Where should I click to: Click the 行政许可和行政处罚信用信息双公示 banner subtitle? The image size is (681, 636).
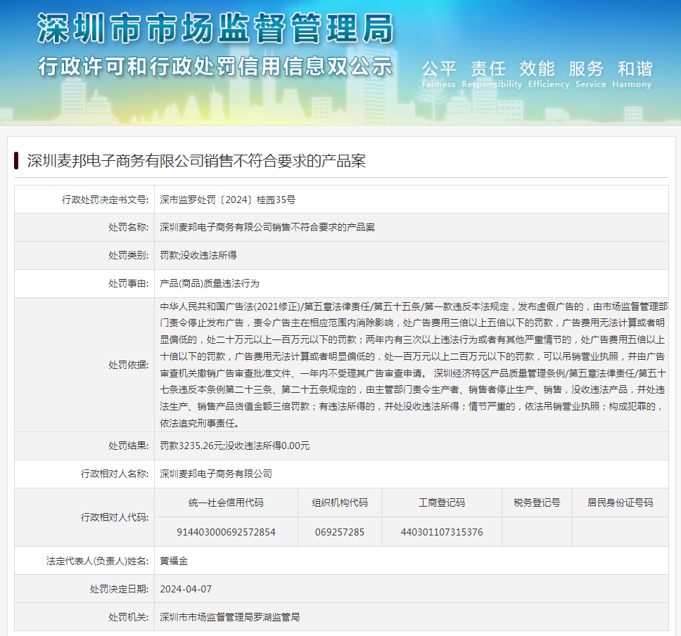tap(215, 67)
